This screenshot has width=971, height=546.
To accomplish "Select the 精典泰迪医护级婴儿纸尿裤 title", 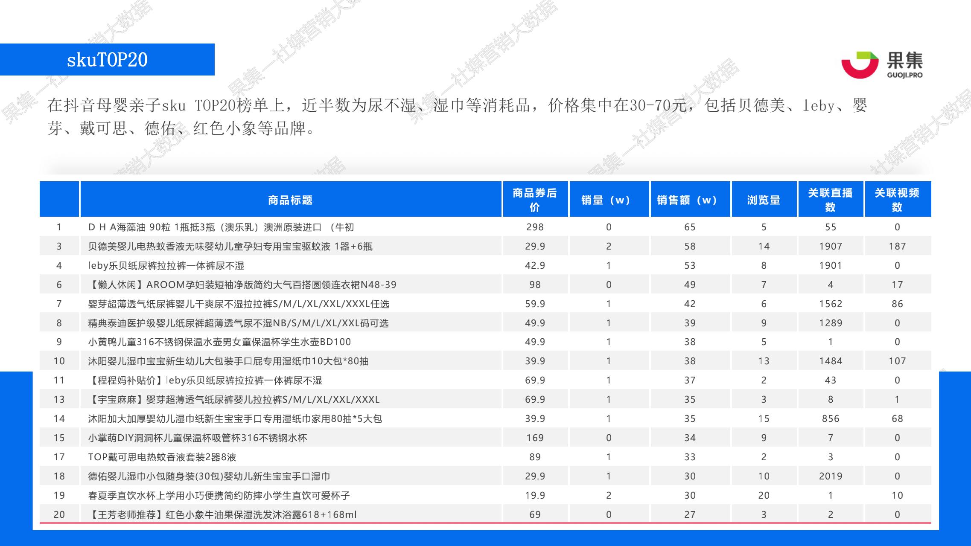I will tap(238, 323).
